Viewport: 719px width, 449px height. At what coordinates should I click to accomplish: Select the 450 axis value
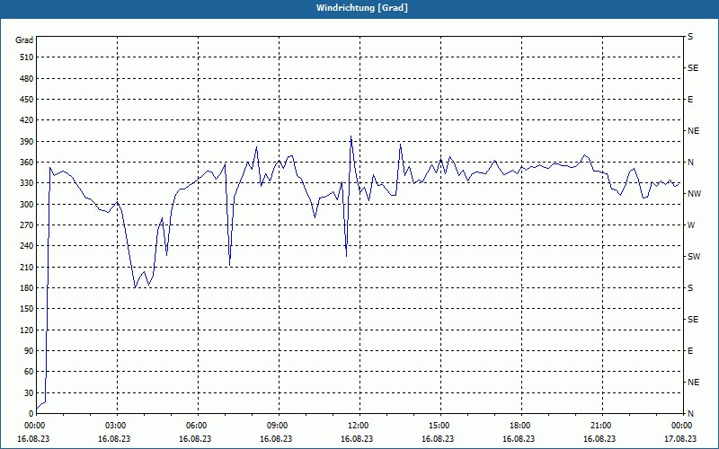27,100
